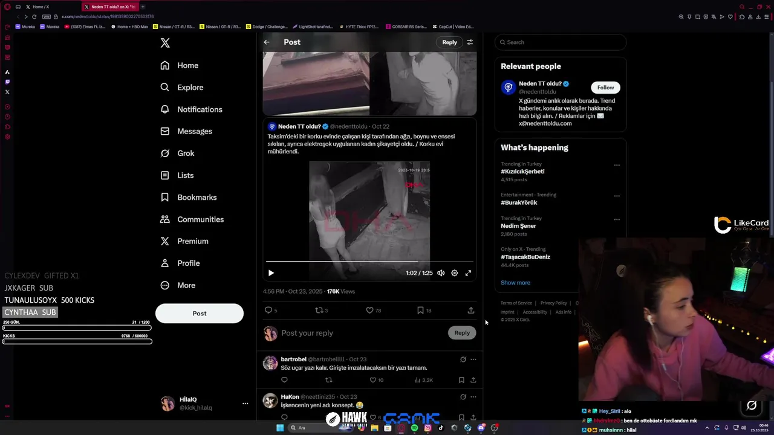Screen dimensions: 774x435
Task: Click in the X Search box
Action: pos(561,42)
